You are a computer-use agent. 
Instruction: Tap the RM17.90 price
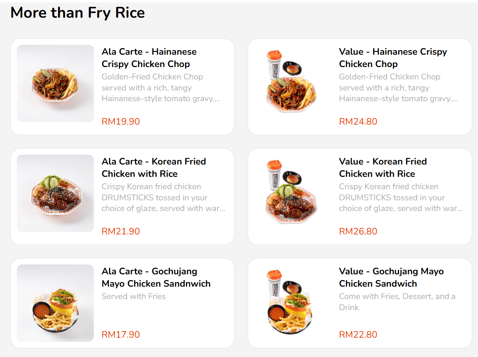[121, 335]
